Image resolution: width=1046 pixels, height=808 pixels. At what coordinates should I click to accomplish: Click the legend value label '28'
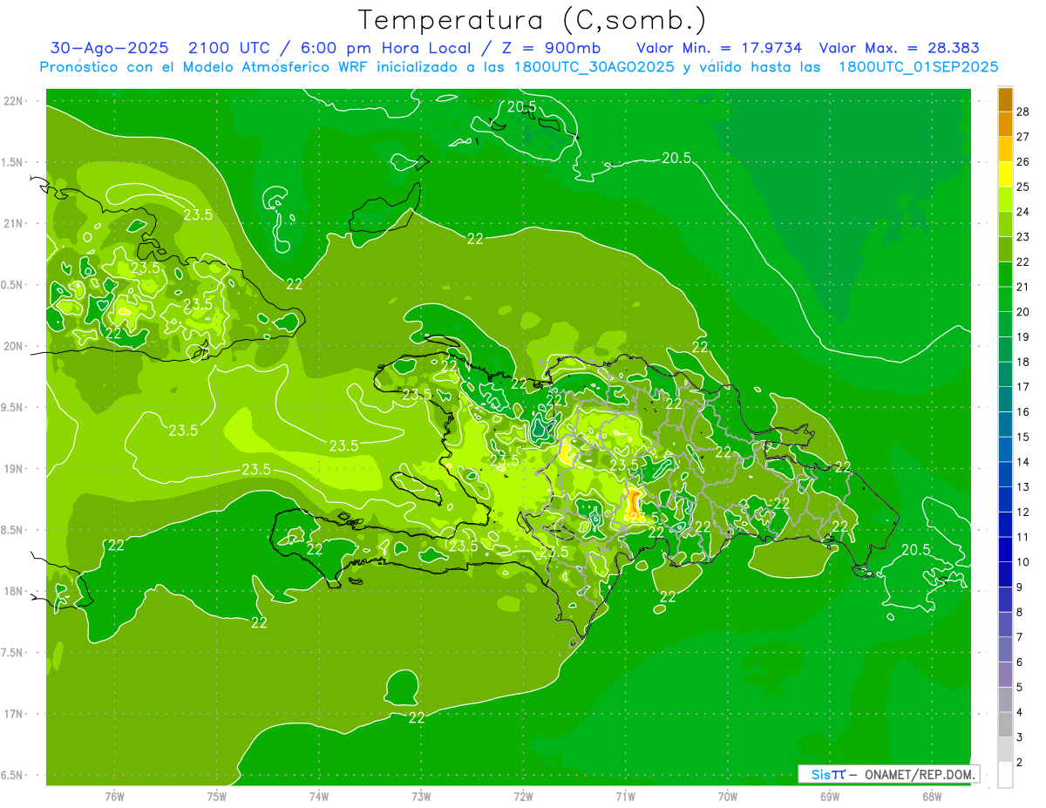click(1023, 112)
